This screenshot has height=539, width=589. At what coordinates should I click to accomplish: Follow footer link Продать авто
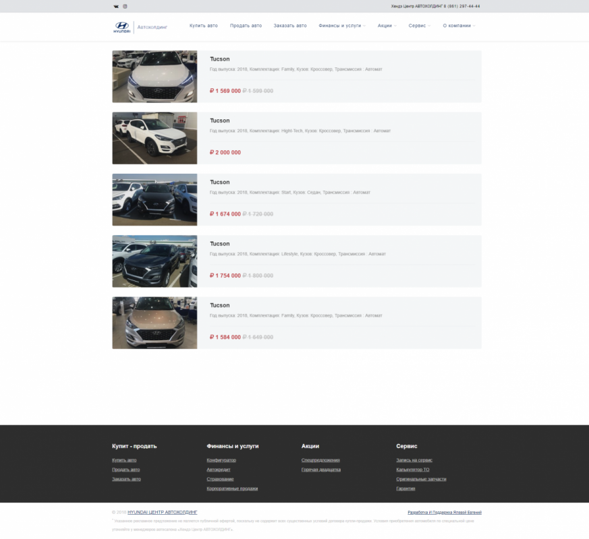click(x=126, y=469)
